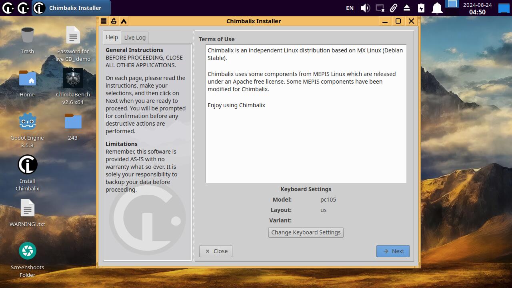Click the "Keyboard Settings" heading
This screenshot has width=512, height=288.
306,189
